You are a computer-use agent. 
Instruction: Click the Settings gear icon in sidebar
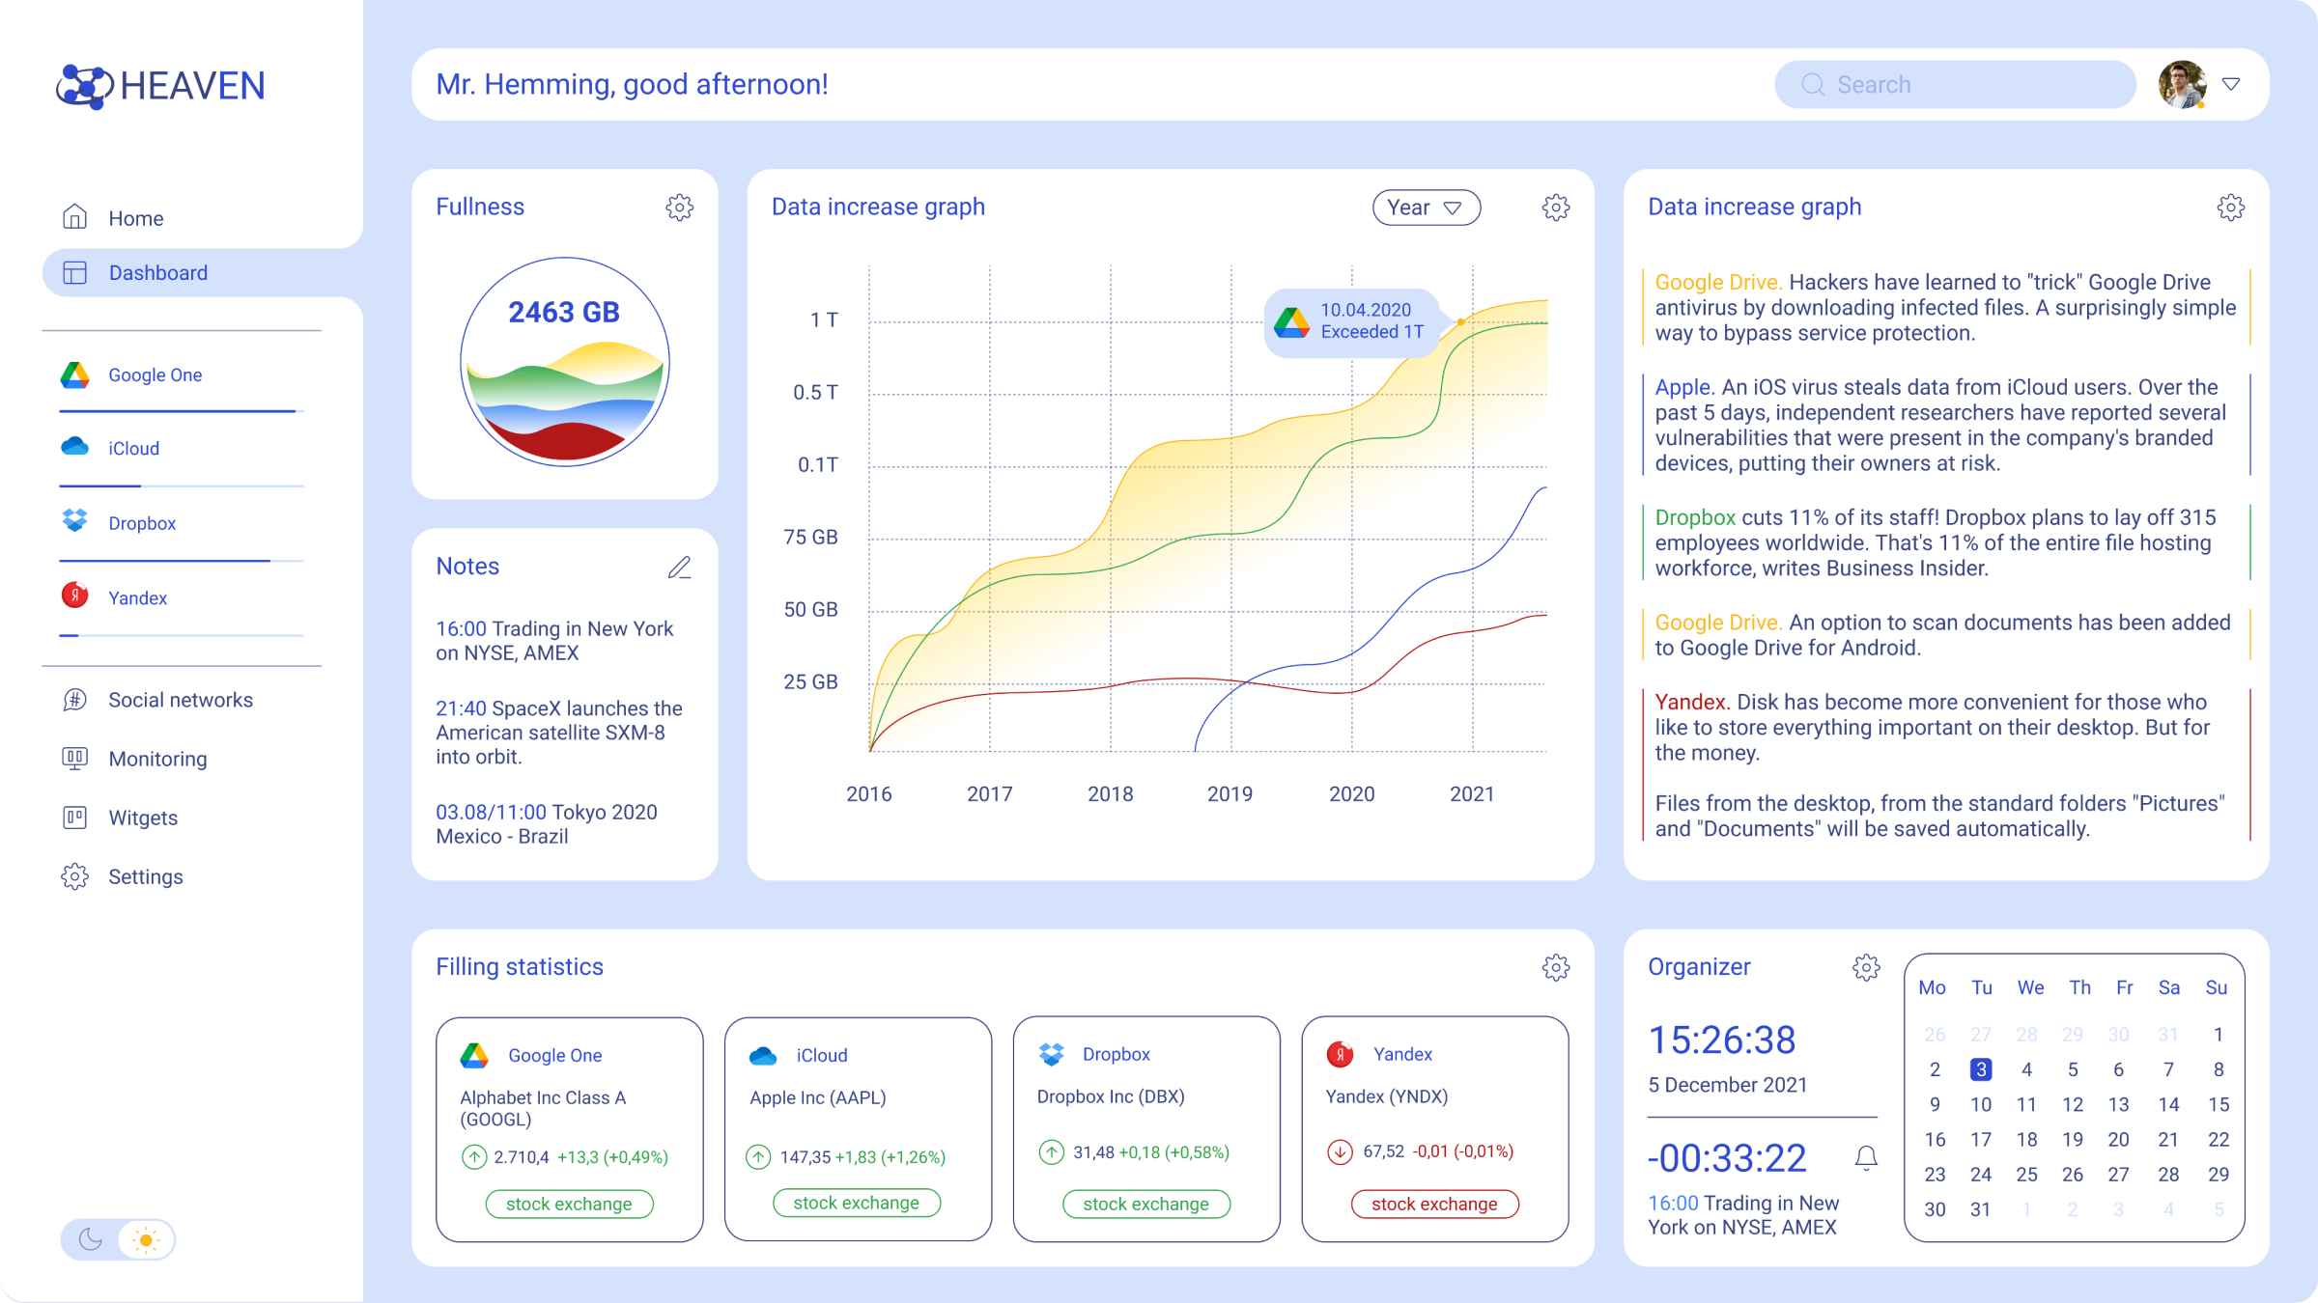coord(74,876)
